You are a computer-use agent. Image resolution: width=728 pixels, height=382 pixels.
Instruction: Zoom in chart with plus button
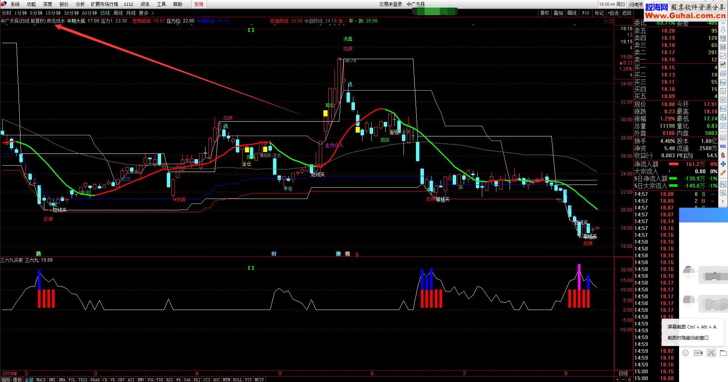(617, 379)
